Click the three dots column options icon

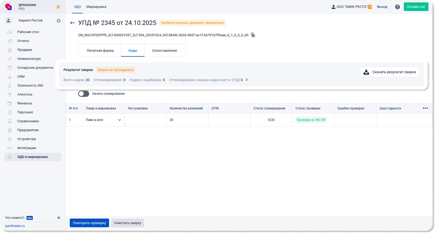tap(425, 108)
